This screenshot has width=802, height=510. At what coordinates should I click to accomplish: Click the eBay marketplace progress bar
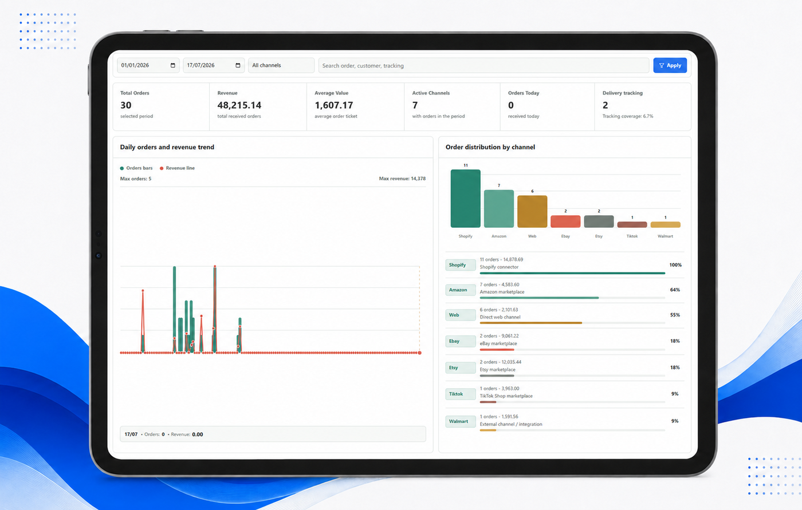[572, 349]
